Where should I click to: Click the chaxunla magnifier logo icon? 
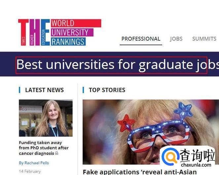pyautogui.click(x=170, y=157)
